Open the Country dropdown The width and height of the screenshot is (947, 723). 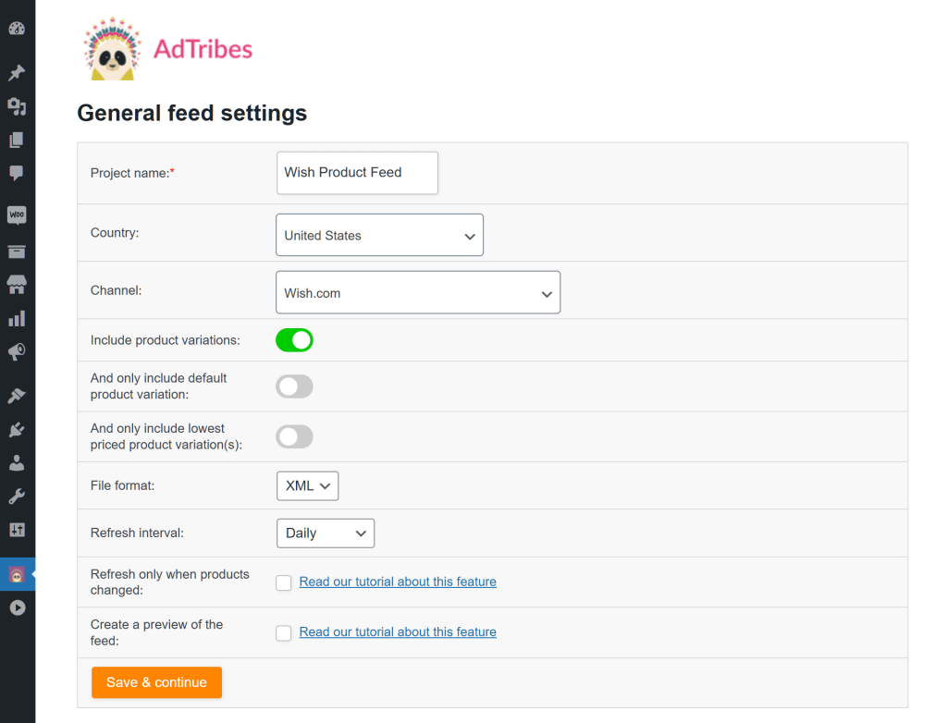379,235
